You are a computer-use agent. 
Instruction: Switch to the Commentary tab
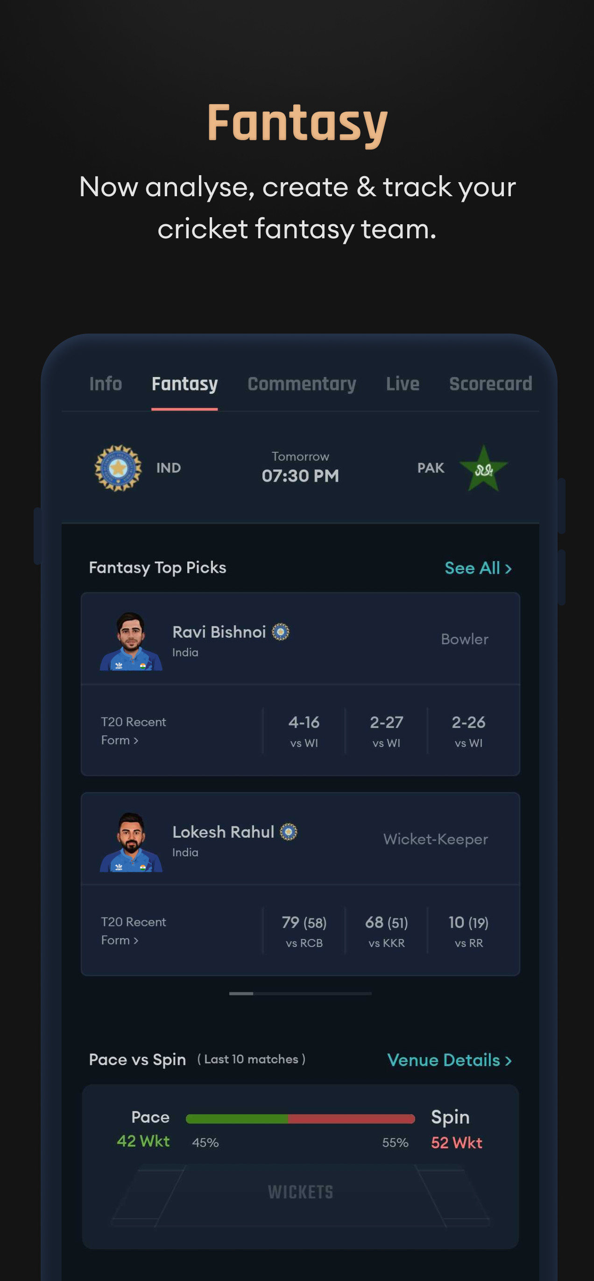pyautogui.click(x=302, y=384)
